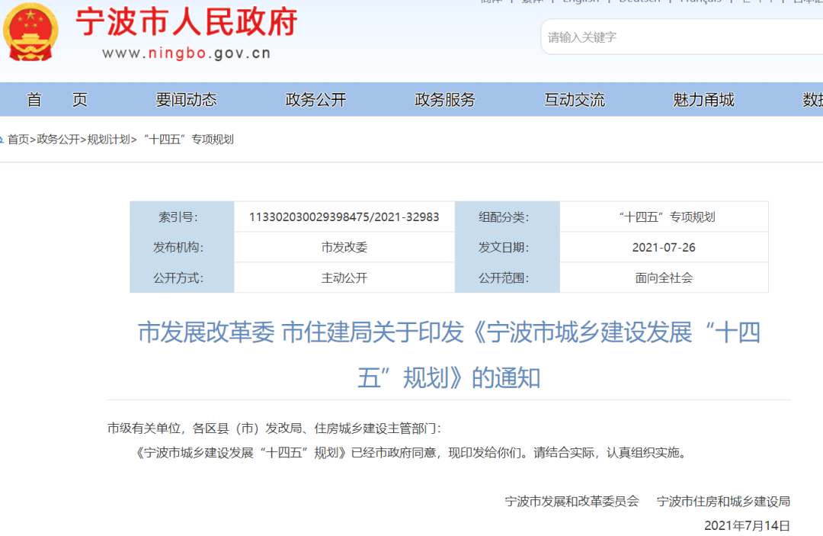Click the www.ningbo.gov.cn site address
The image size is (823, 536).
coord(185,53)
